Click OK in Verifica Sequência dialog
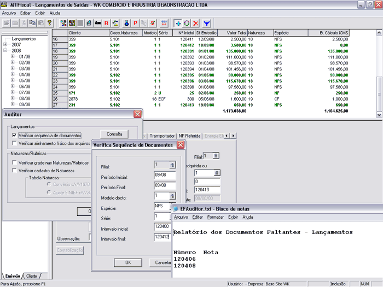 127,262
